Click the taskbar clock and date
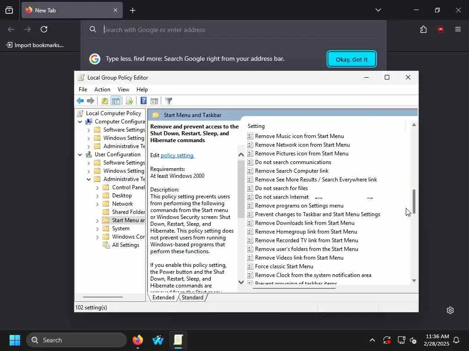This screenshot has width=469, height=351. (436, 340)
